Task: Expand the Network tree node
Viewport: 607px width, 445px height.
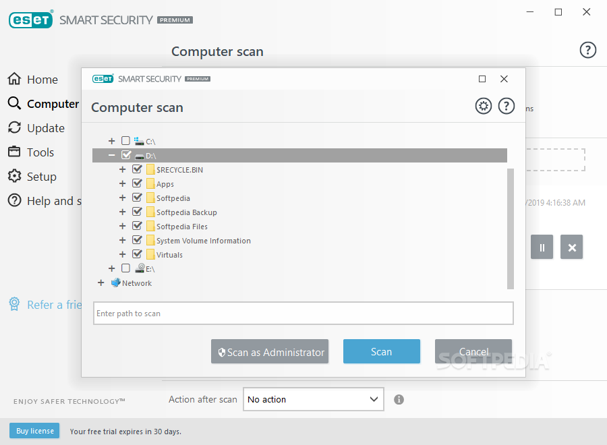Action: 100,283
